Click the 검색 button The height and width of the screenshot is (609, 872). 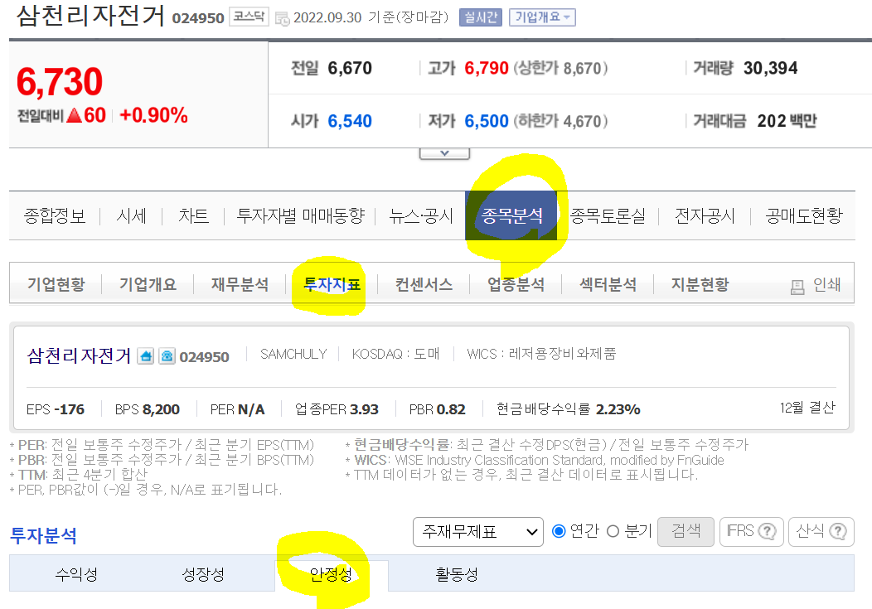tap(685, 532)
